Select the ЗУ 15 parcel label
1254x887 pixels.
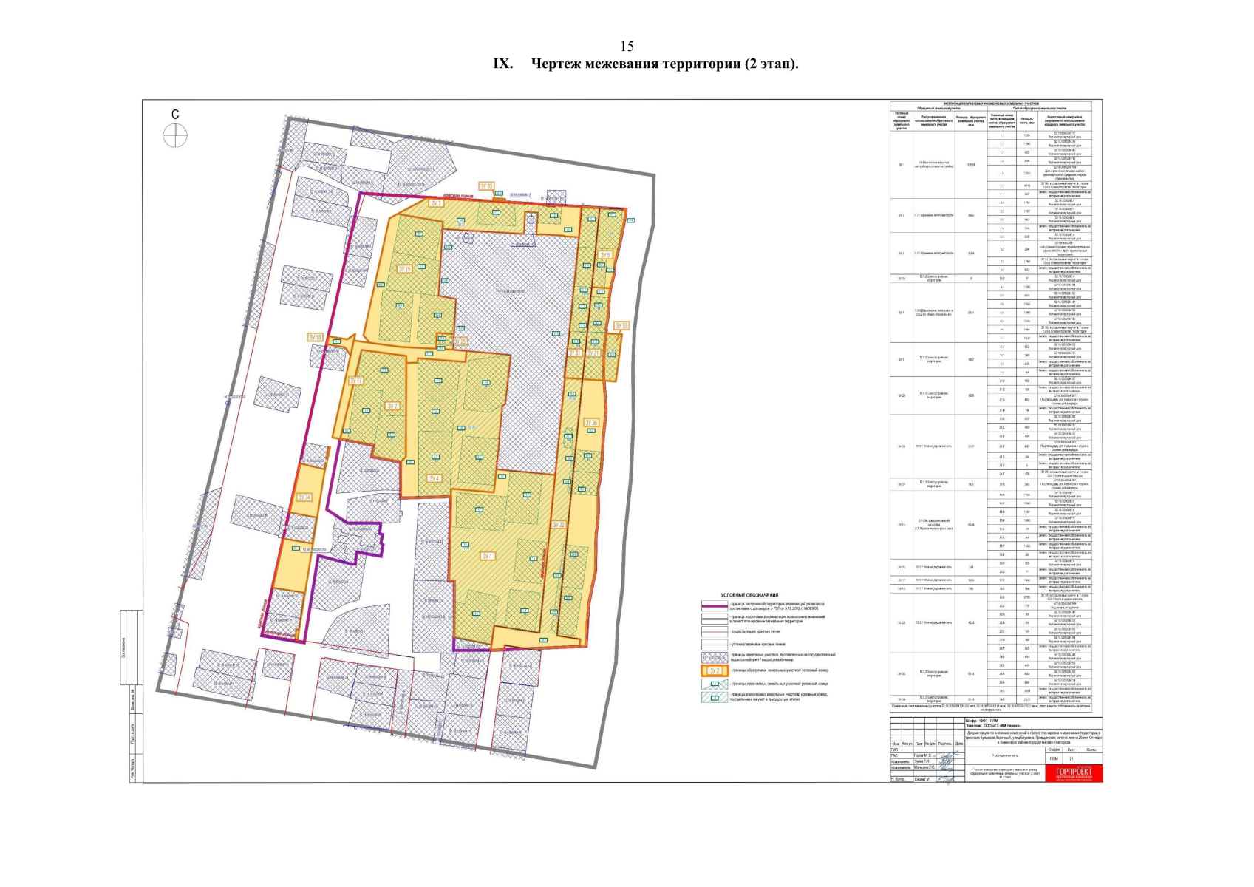403,269
